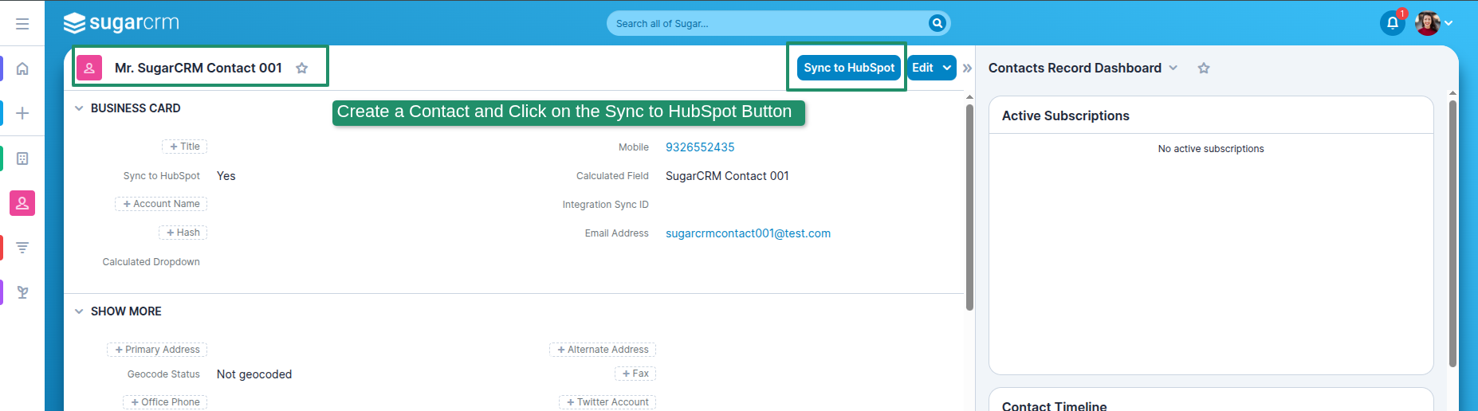Click the search magnifier button

(x=938, y=23)
